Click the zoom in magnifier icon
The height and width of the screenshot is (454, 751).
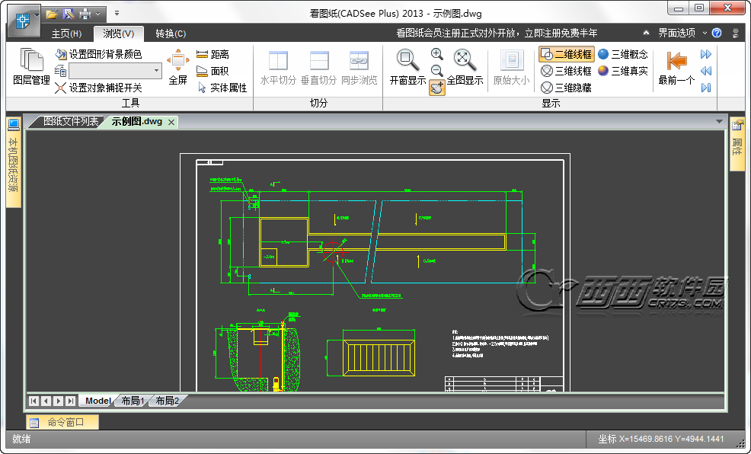coord(436,54)
